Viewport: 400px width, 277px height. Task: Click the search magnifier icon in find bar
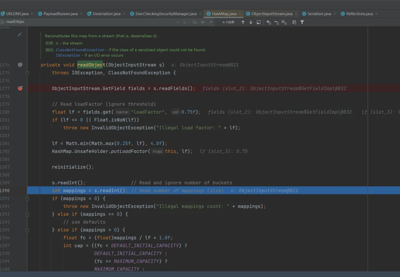[3, 22]
